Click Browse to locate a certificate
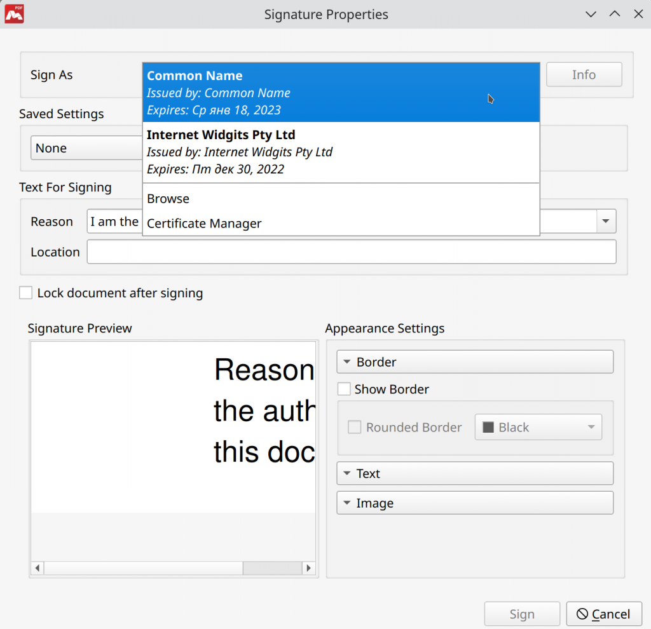The image size is (651, 629). pyautogui.click(x=168, y=198)
